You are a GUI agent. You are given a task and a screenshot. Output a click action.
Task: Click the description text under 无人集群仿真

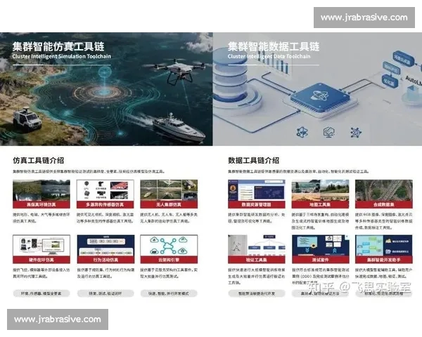click(x=169, y=218)
